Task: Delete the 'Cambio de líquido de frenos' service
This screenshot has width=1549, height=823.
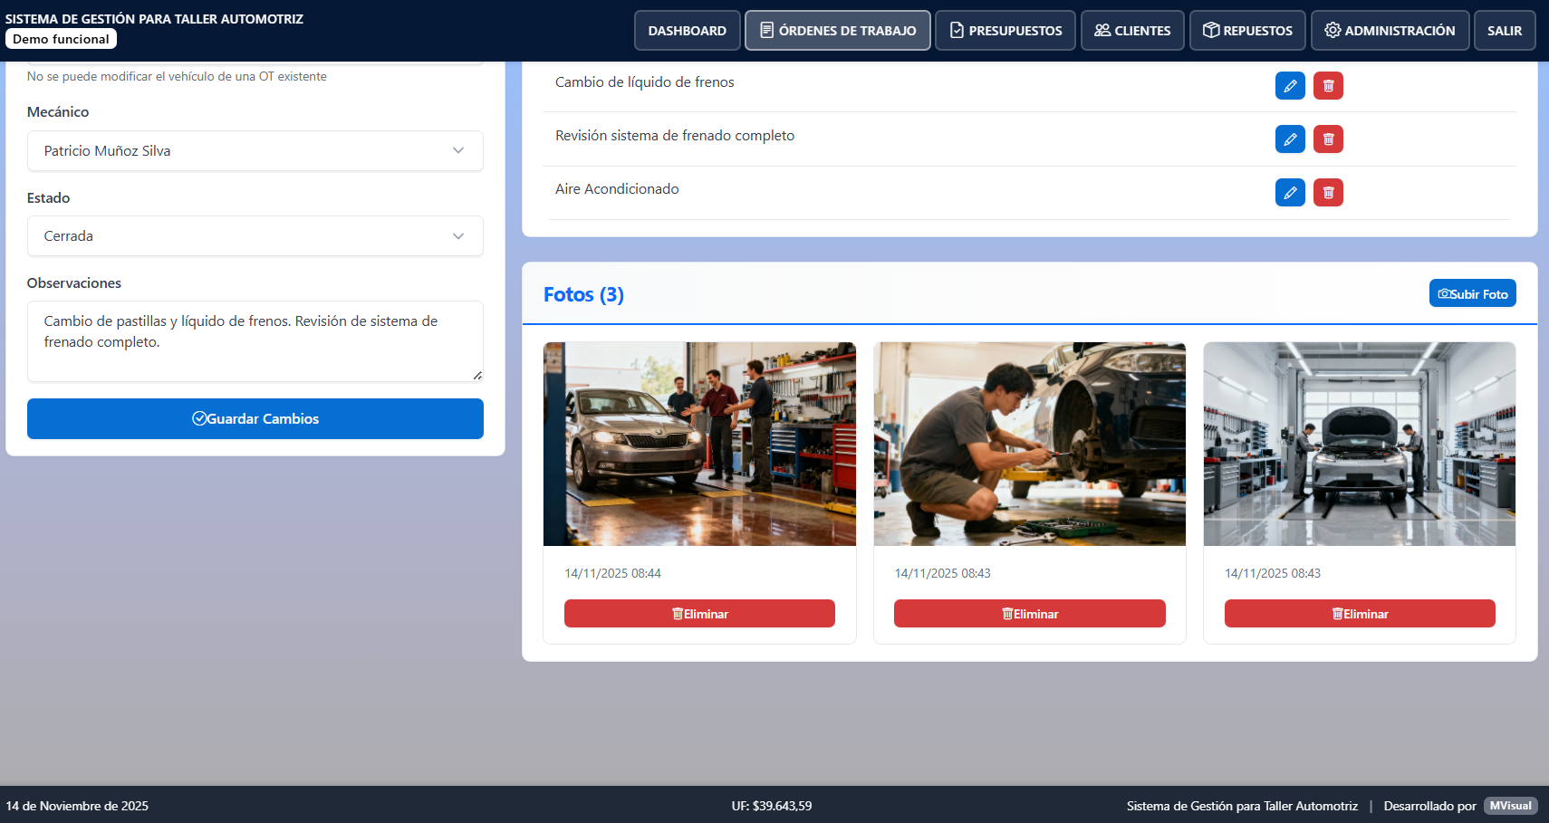Action: 1328,86
